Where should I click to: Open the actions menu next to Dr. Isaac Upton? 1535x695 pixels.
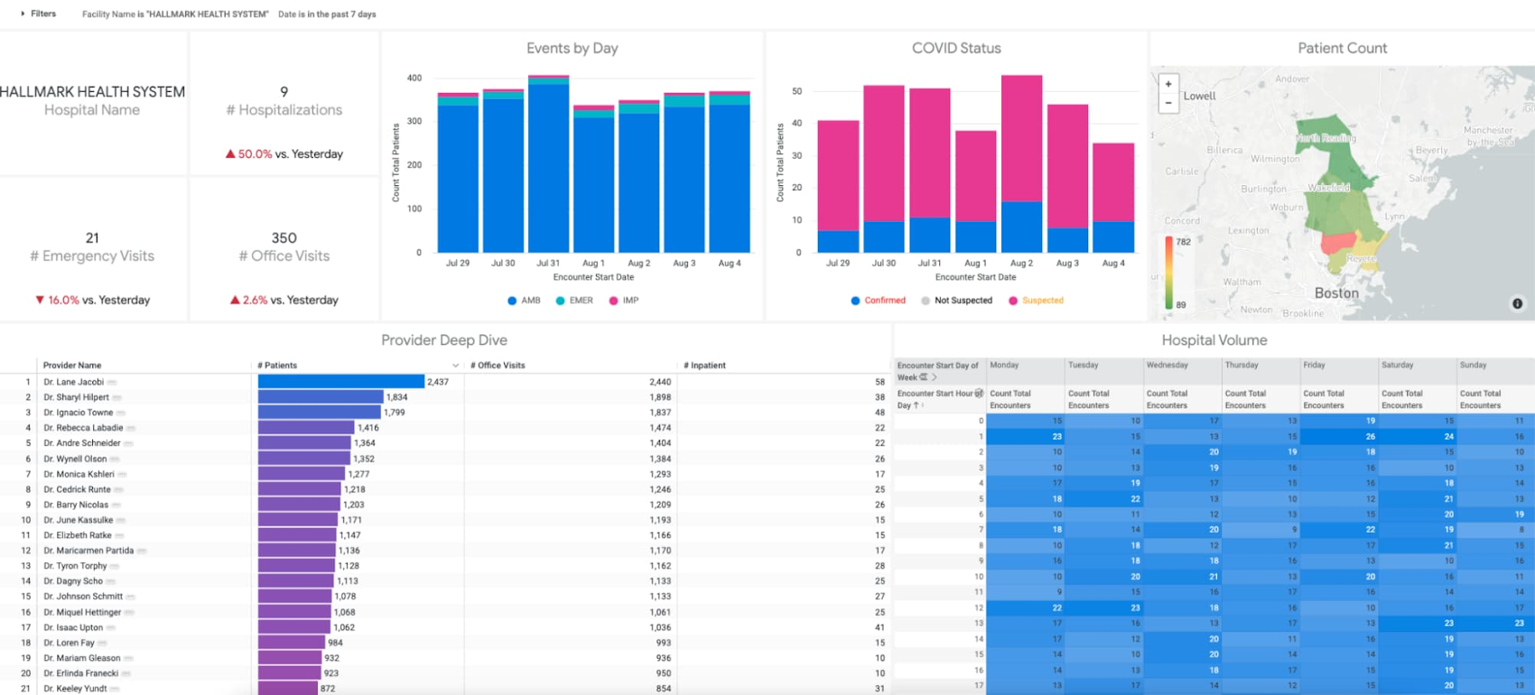[111, 627]
